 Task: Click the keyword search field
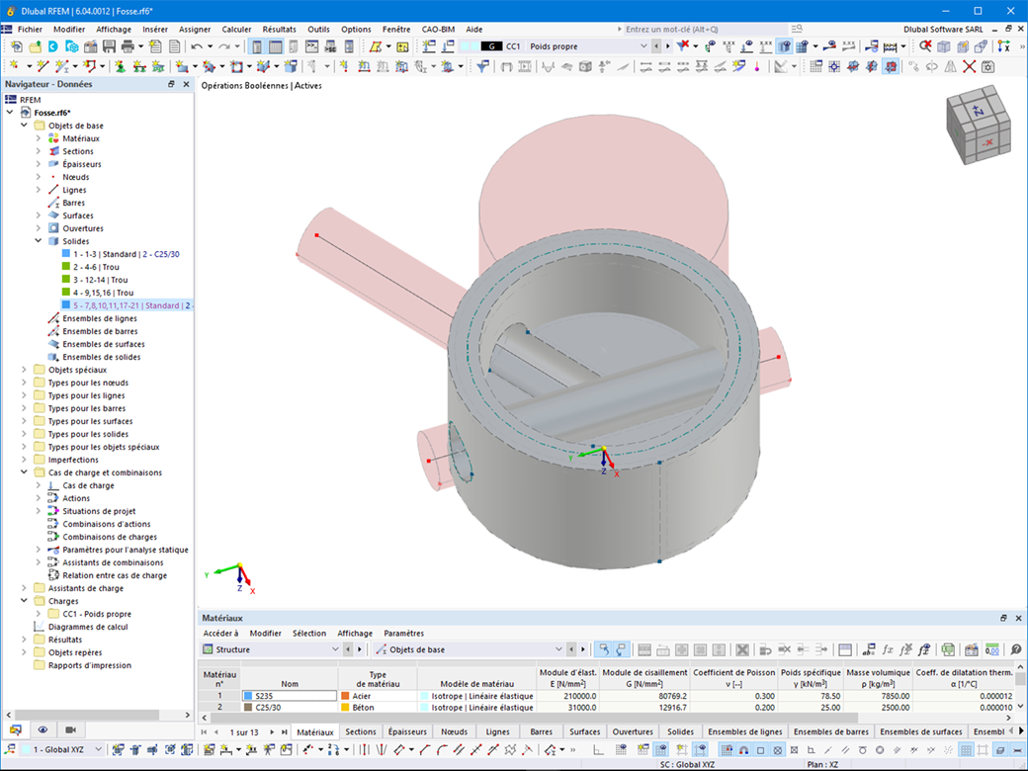704,30
